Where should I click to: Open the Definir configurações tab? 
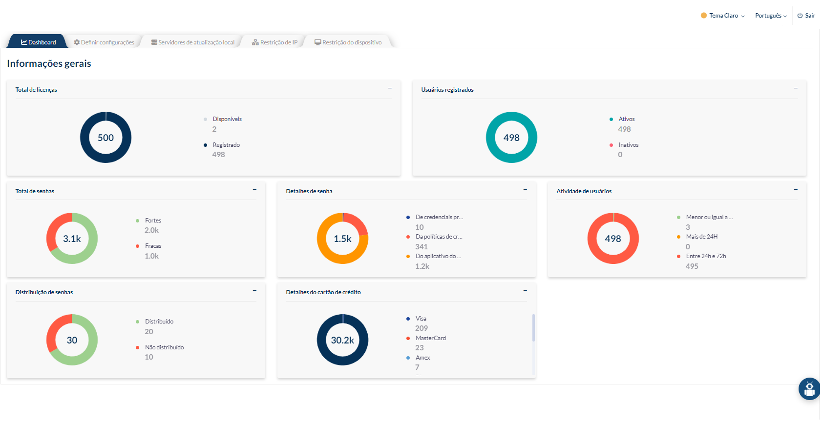point(104,42)
